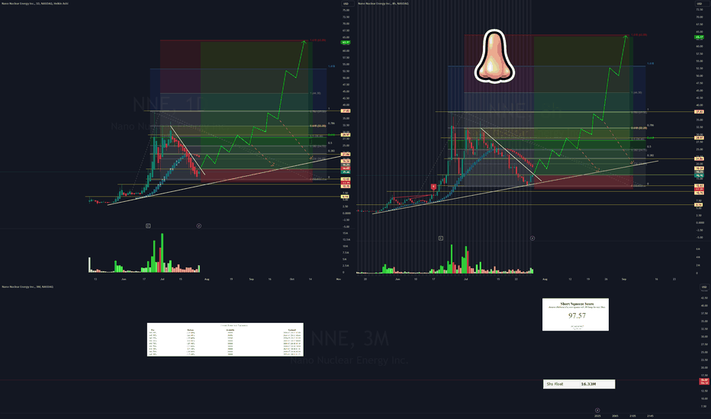Select the nose sticker on the 4h chart
This screenshot has width=711, height=419.
pos(494,56)
